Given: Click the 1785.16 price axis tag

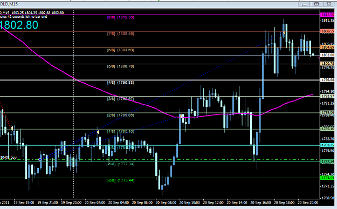Looking at the screenshot, I should coord(327,129).
